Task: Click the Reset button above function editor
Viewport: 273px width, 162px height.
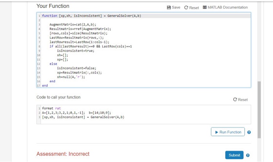Action: [x=191, y=8]
